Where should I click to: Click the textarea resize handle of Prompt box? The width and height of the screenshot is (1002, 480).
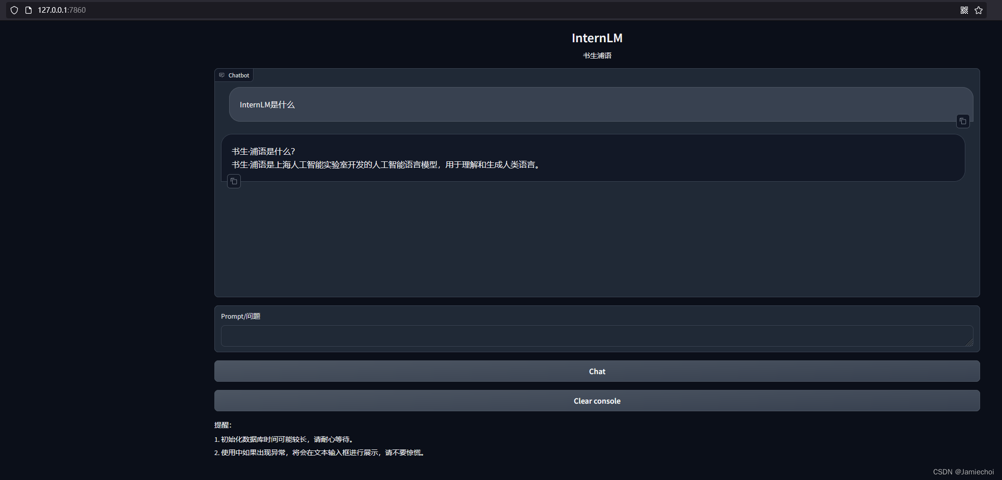969,343
